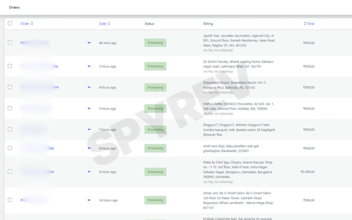Select the Jayesh Nair order checkbox
The height and width of the screenshot is (220, 352).
click(x=10, y=43)
